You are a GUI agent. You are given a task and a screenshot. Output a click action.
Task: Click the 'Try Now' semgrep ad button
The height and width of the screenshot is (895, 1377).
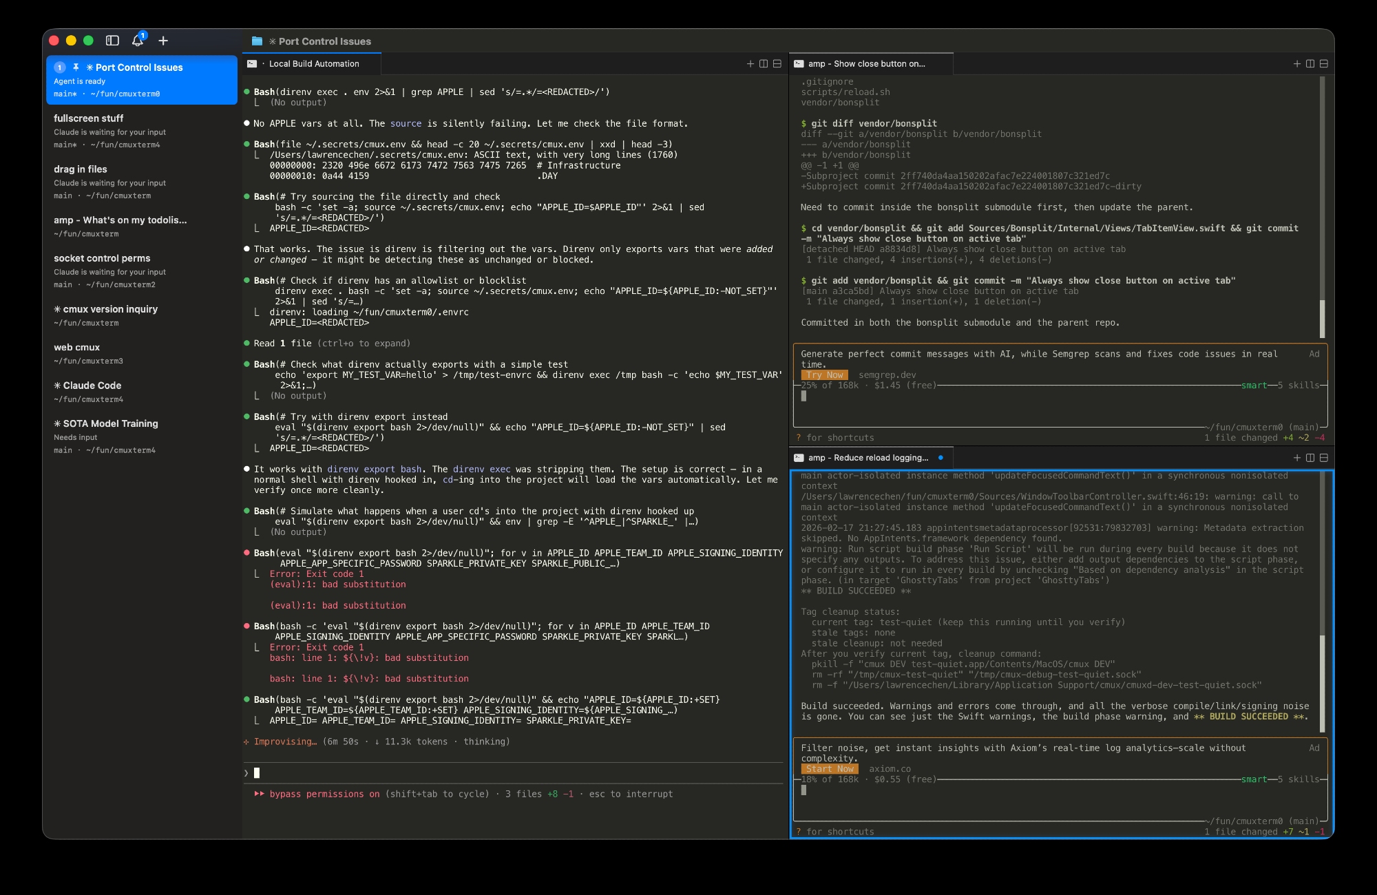pyautogui.click(x=824, y=375)
